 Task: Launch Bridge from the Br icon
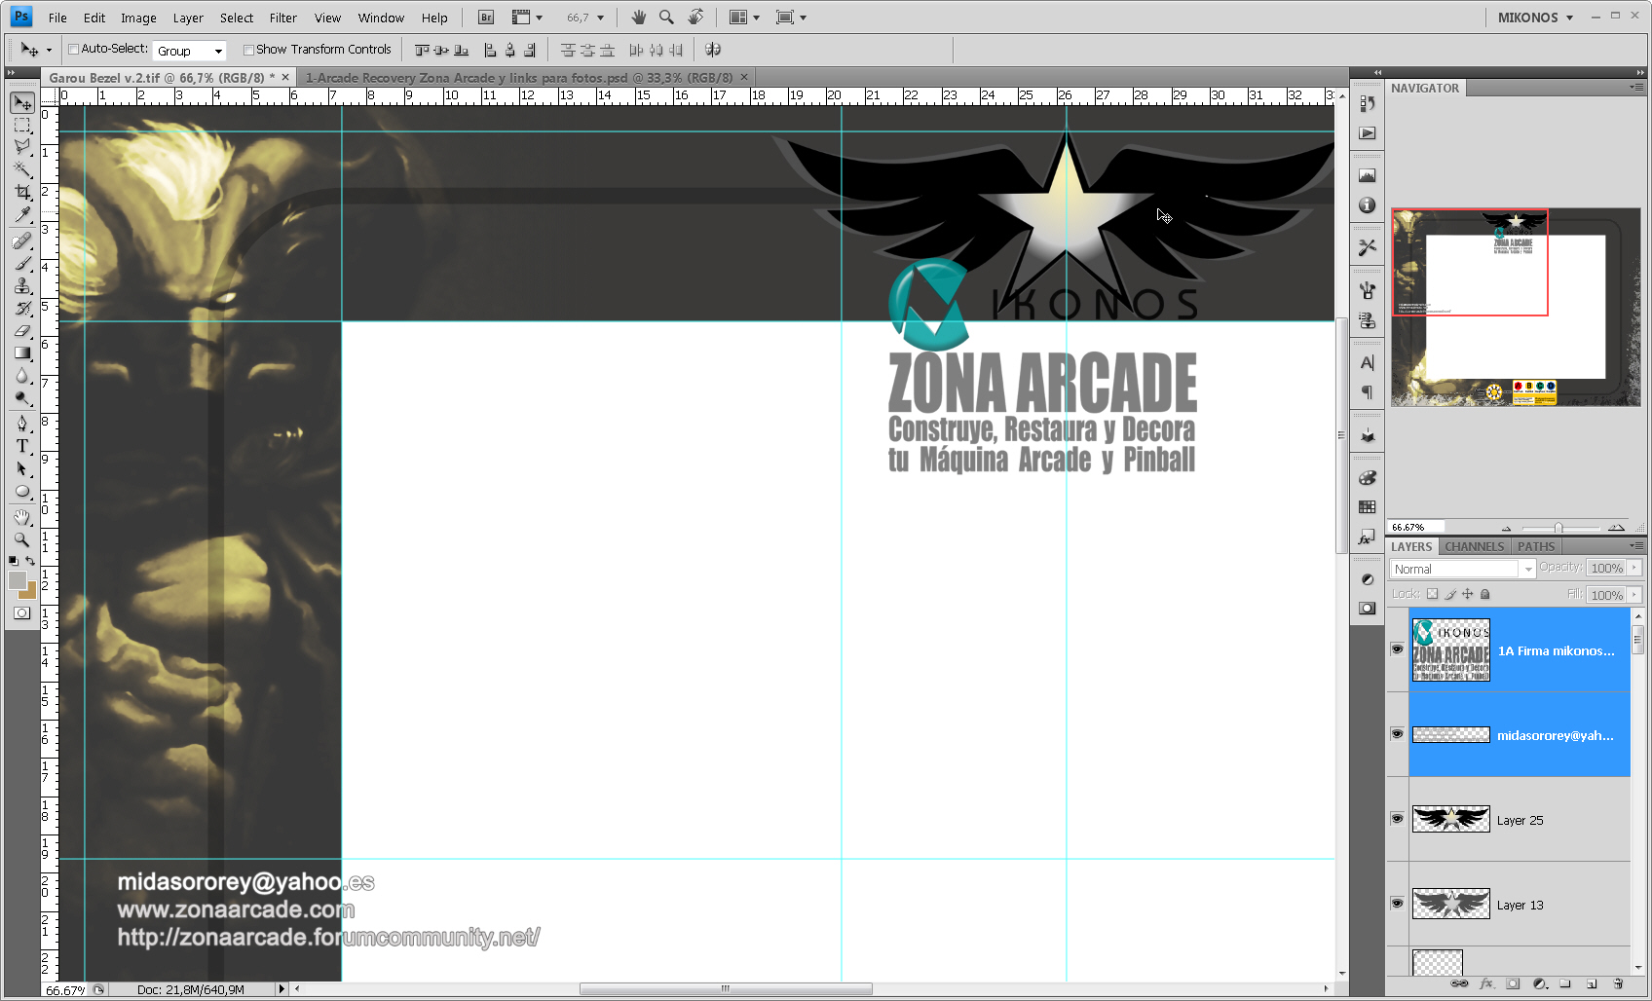pos(486,18)
